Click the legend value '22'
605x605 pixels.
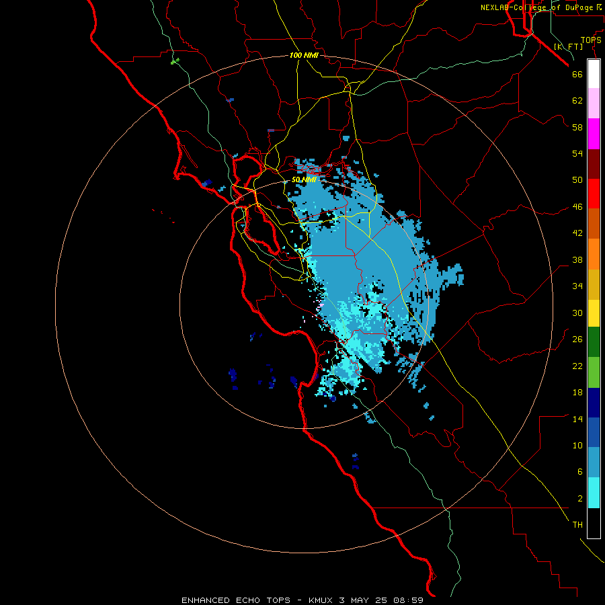pos(577,366)
